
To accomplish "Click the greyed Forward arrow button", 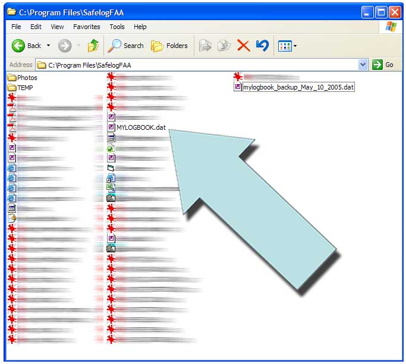I will pos(64,46).
